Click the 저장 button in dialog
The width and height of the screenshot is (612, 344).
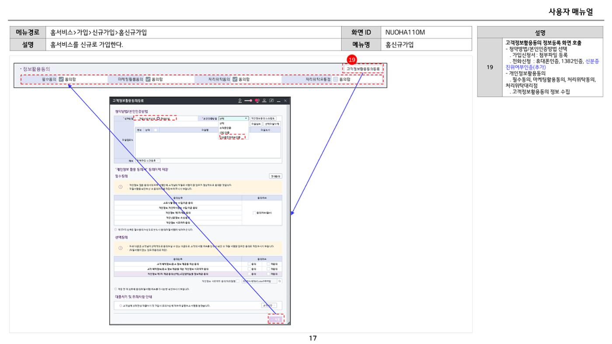click(276, 319)
